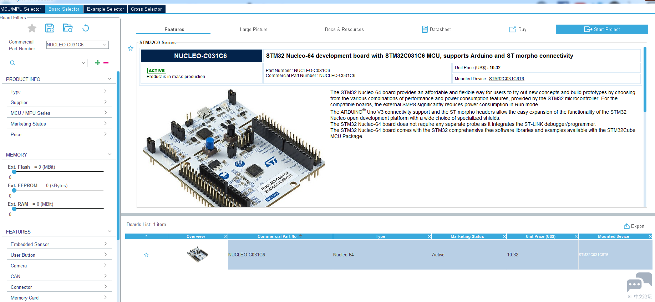The image size is (655, 302).
Task: Open the Export boards list option
Action: 634,226
